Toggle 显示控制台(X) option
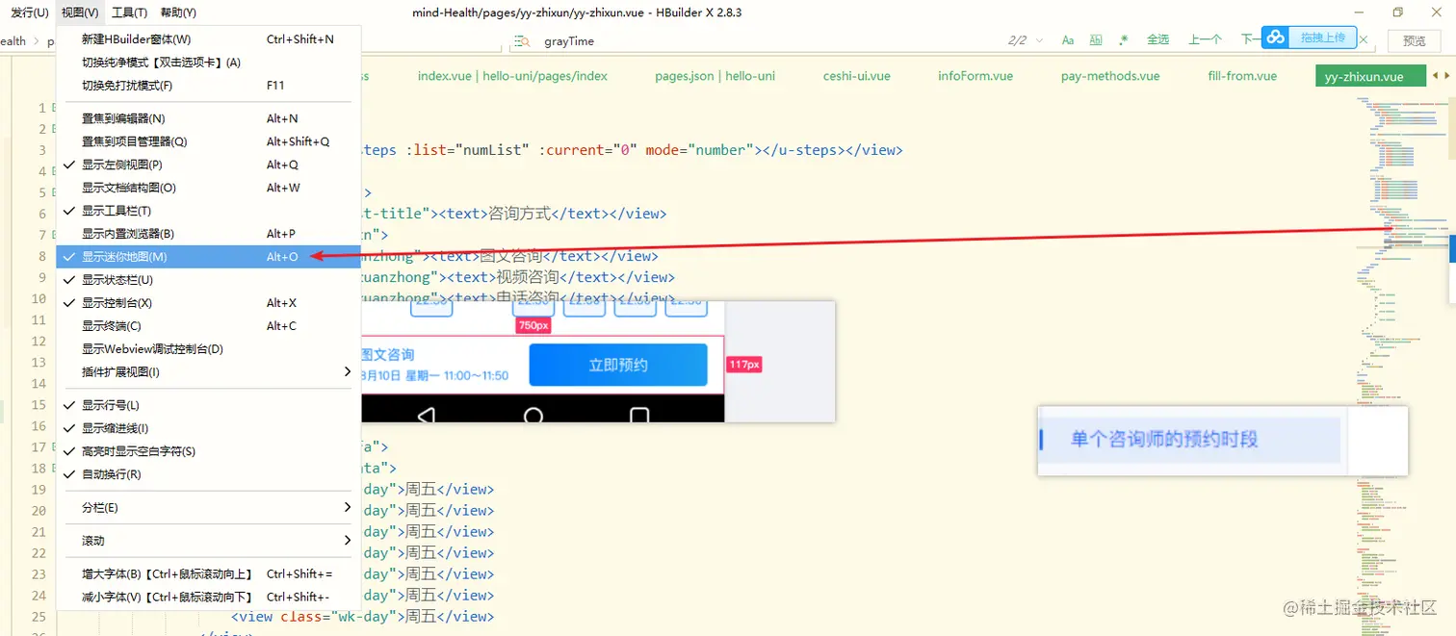The width and height of the screenshot is (1456, 636). tap(208, 303)
